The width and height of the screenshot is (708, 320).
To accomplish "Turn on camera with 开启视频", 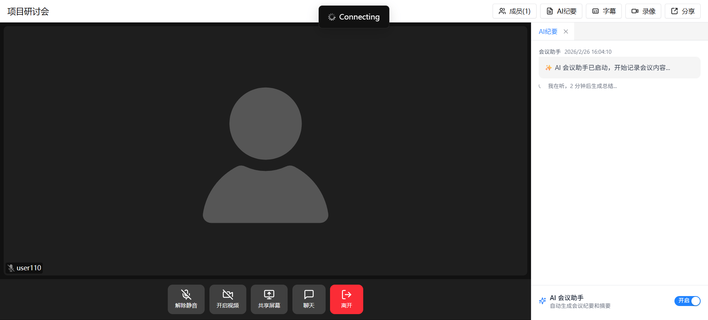I will 228,299.
